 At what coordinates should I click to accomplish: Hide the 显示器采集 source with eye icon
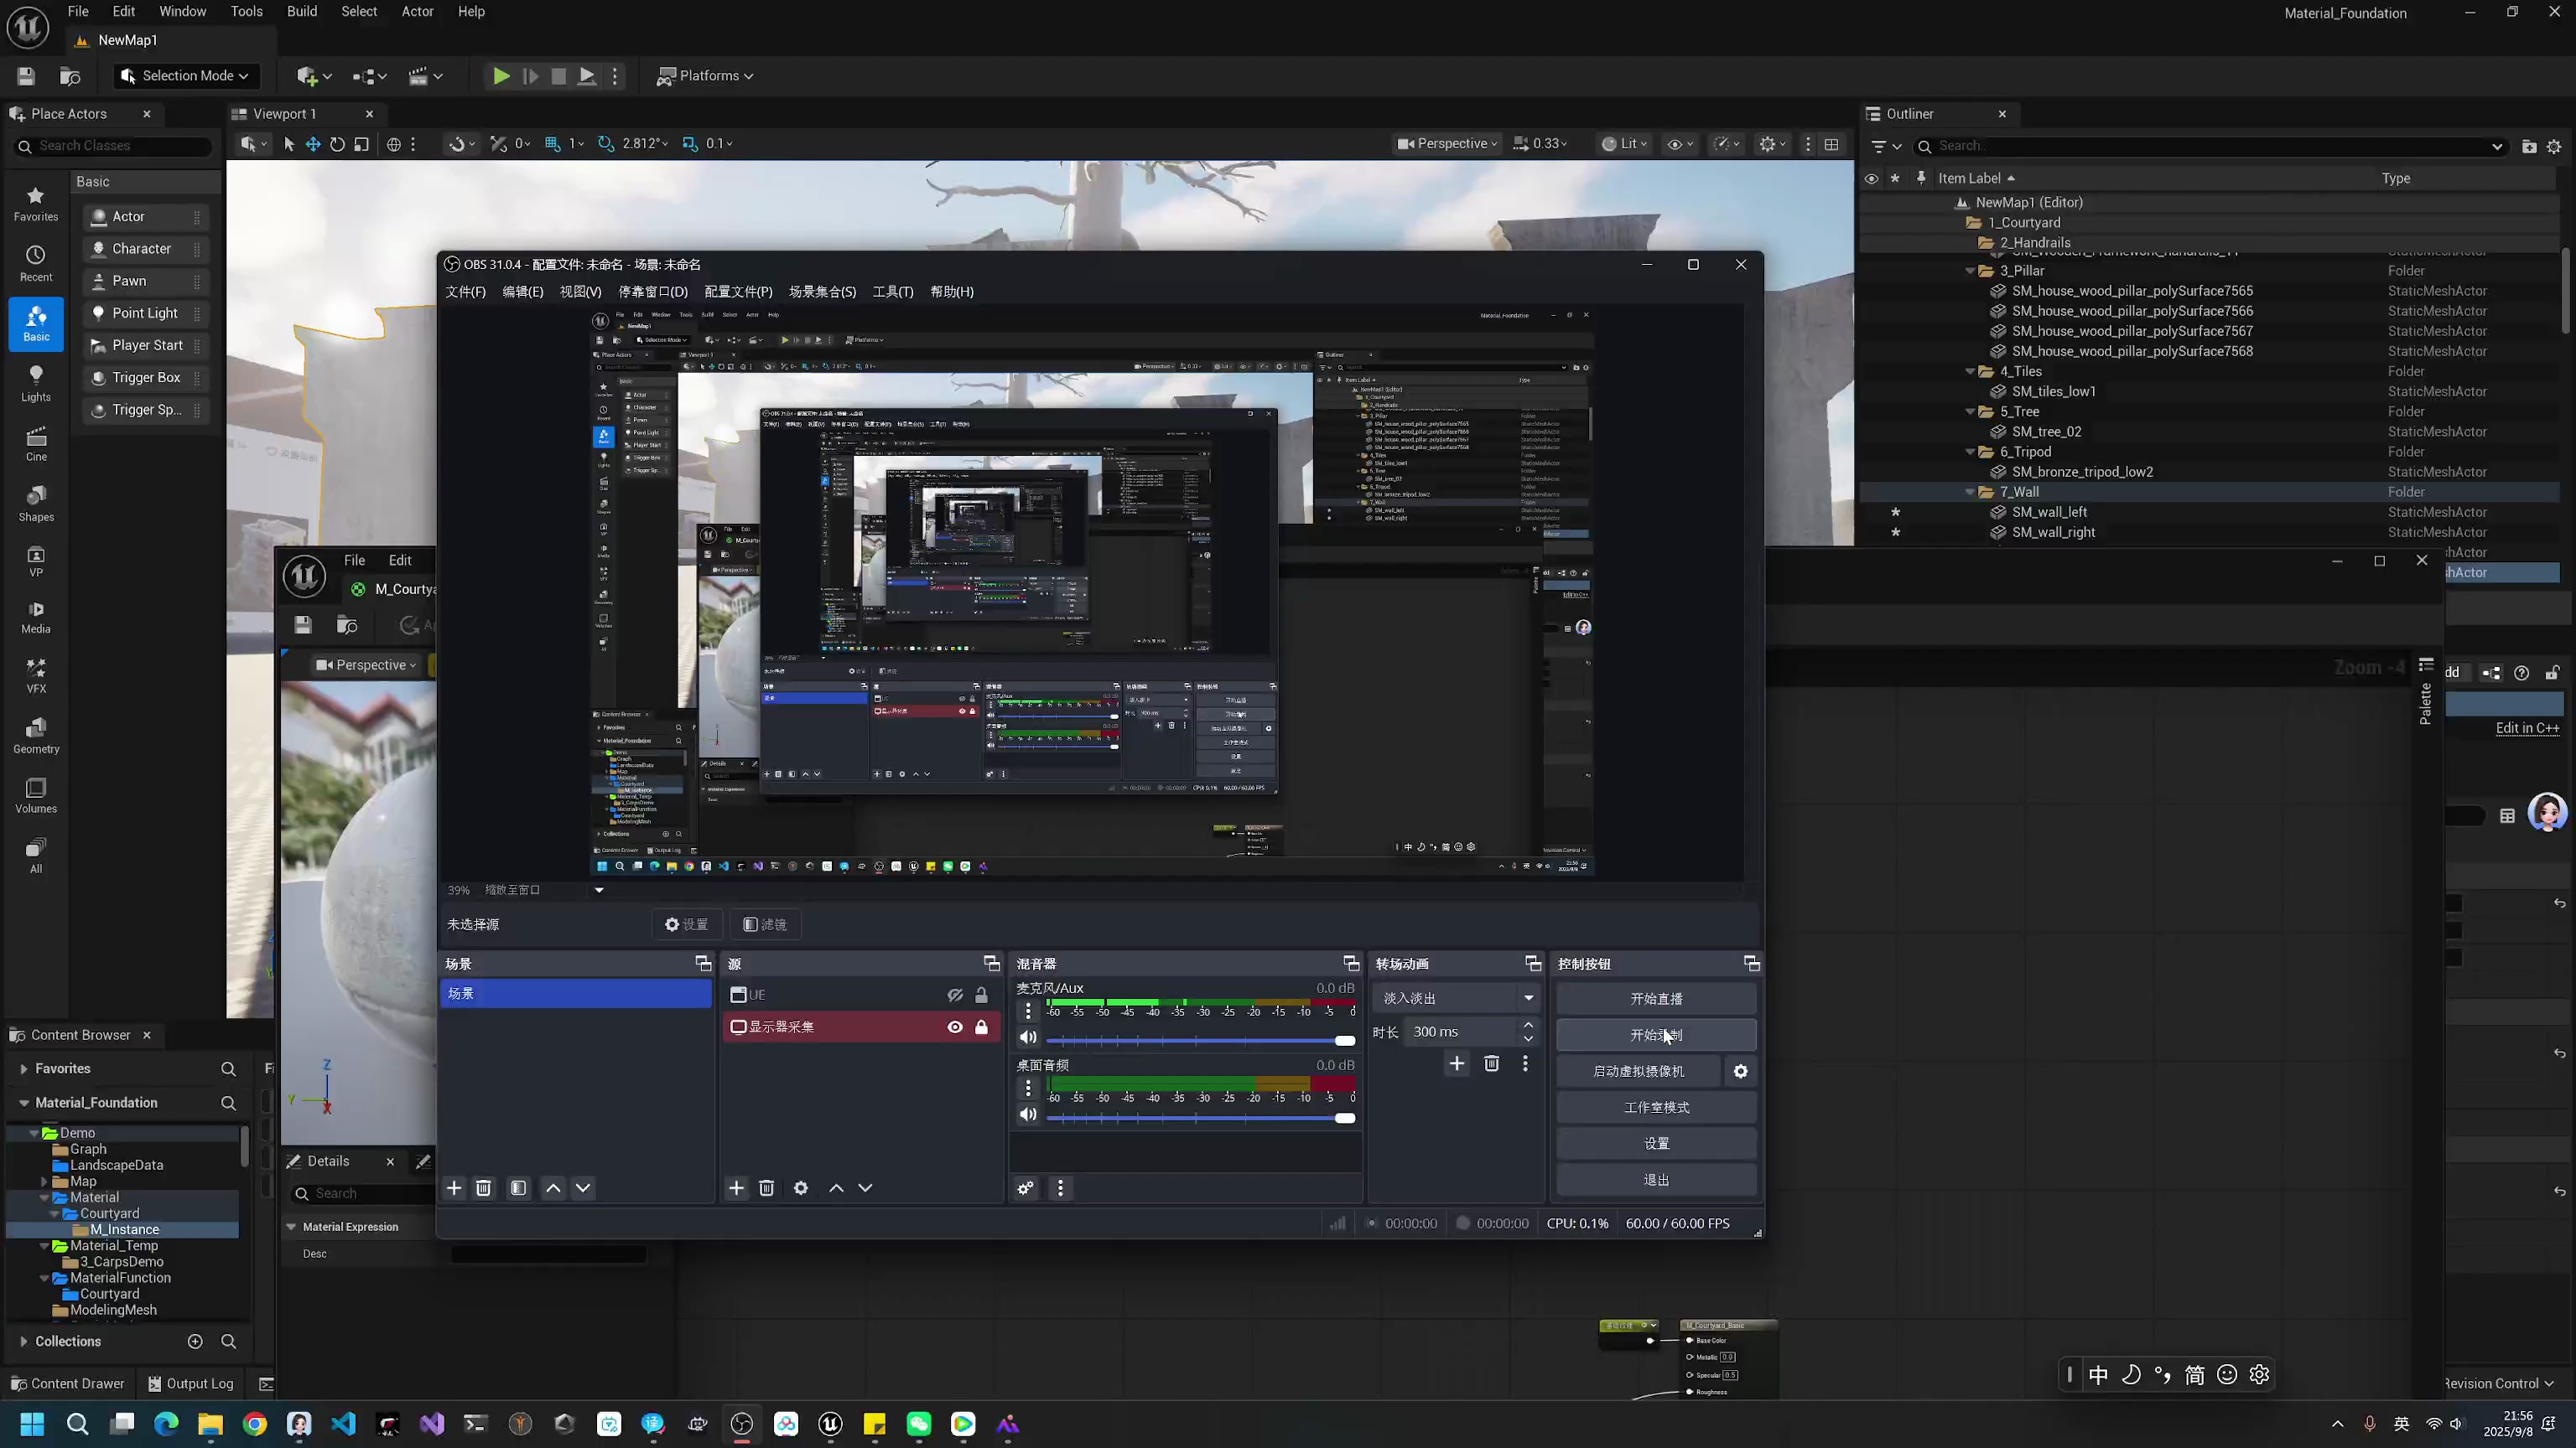pos(955,1027)
